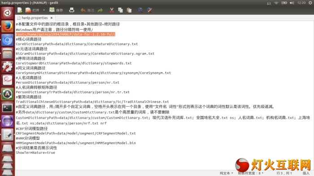Click the HMMSegmentModelPath line
This screenshot has height=176, width=314.
pyautogui.click(x=76, y=143)
